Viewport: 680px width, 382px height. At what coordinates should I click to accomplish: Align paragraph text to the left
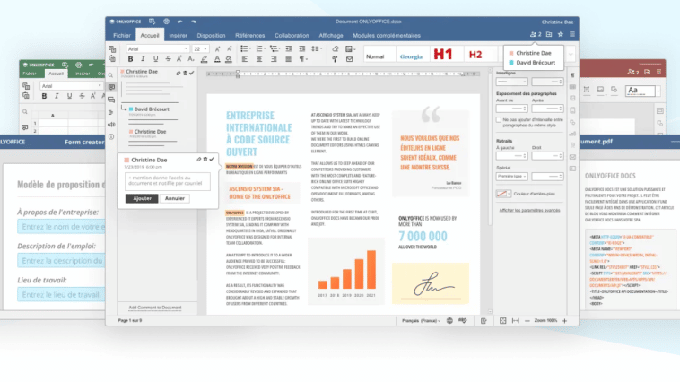245,59
